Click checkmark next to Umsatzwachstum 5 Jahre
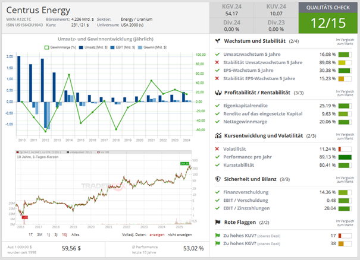The height and width of the screenshot is (260, 360). [x=217, y=55]
